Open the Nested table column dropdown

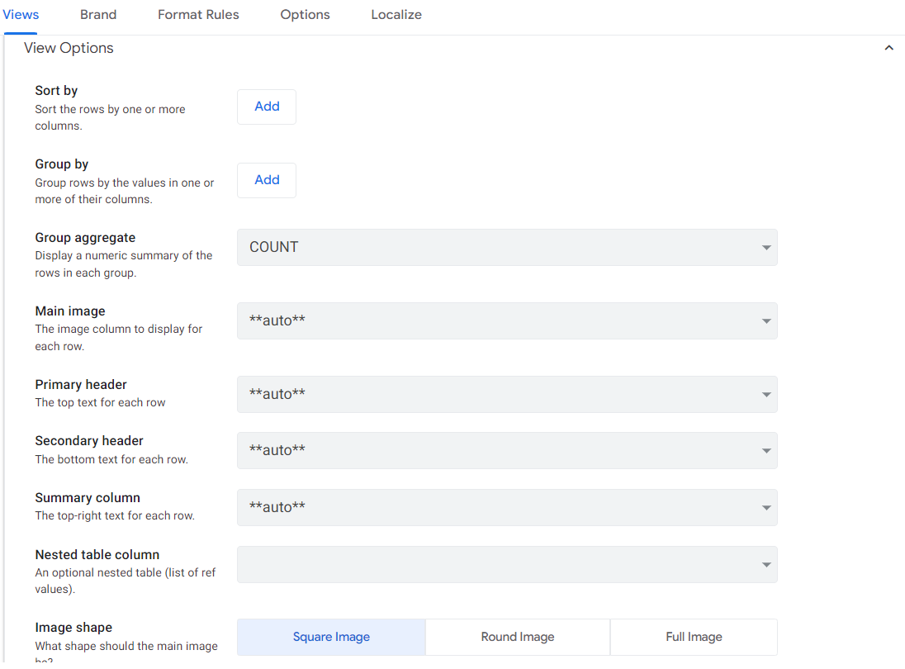[x=506, y=564]
